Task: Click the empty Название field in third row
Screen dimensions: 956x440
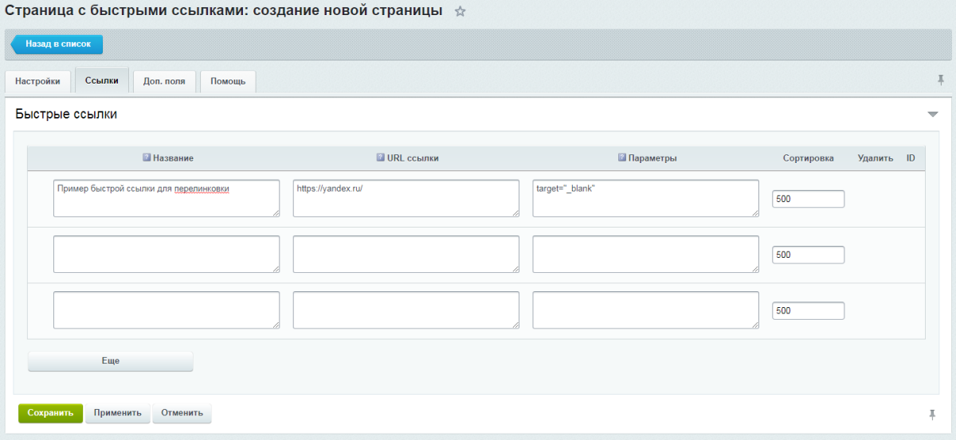Action: (167, 310)
